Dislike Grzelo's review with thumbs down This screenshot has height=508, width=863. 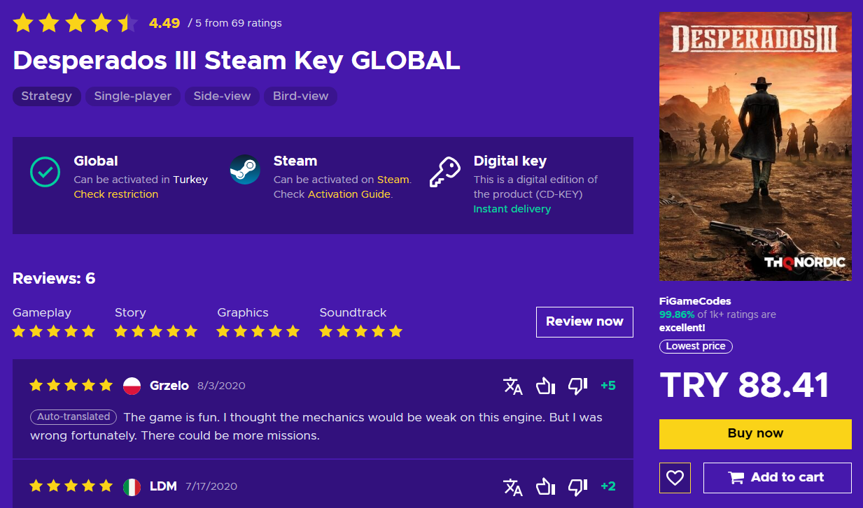pos(577,386)
